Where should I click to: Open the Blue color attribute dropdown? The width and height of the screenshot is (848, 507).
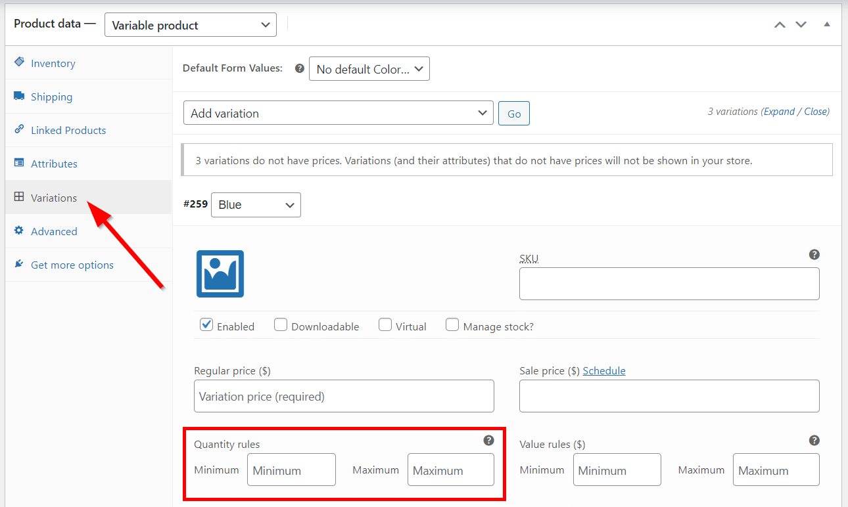tap(256, 205)
